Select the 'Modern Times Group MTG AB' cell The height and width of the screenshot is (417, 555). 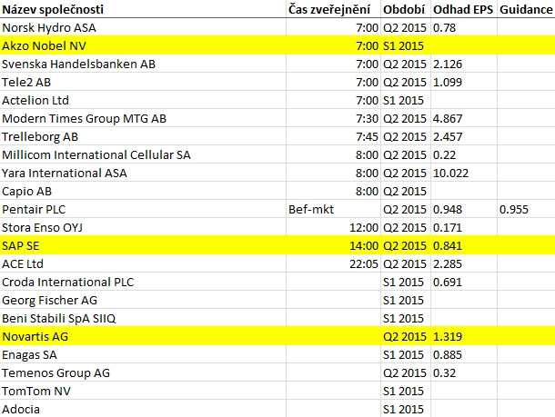(143, 118)
